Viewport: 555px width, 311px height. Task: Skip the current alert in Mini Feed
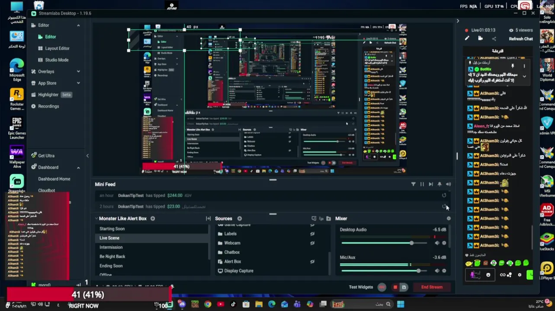(430, 184)
